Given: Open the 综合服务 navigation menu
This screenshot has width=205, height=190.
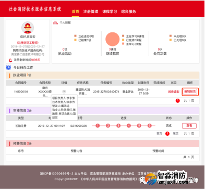Looking at the screenshot, I should point(129,11).
